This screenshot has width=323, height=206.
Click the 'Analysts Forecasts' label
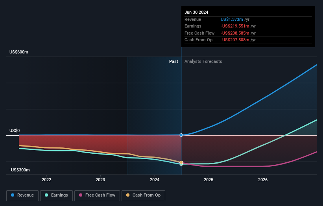point(203,61)
